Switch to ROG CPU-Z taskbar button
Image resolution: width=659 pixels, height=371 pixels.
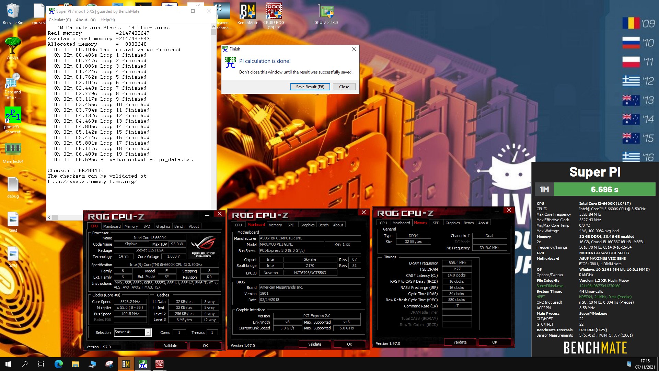pyautogui.click(x=160, y=364)
